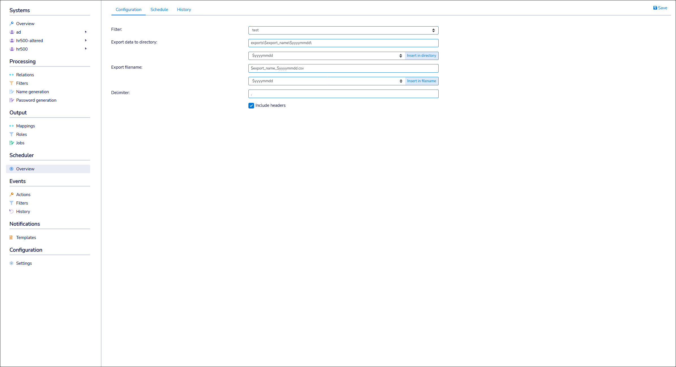676x367 pixels.
Task: Open the Filter dropdown showing test
Action: 343,30
